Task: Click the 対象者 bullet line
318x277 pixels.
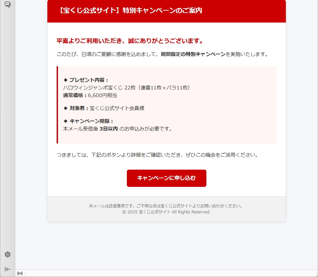Action: coord(104,108)
